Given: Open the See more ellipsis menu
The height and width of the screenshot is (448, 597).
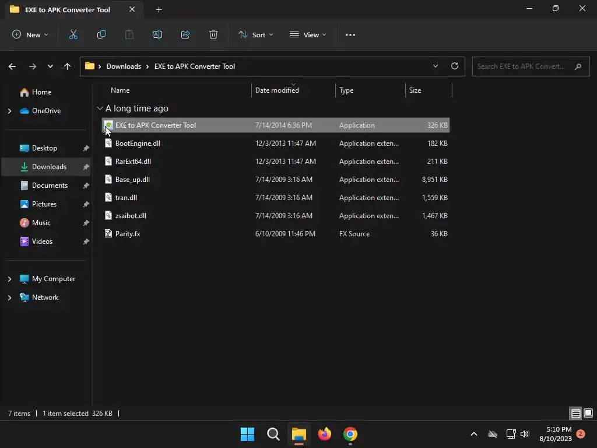Looking at the screenshot, I should (350, 34).
